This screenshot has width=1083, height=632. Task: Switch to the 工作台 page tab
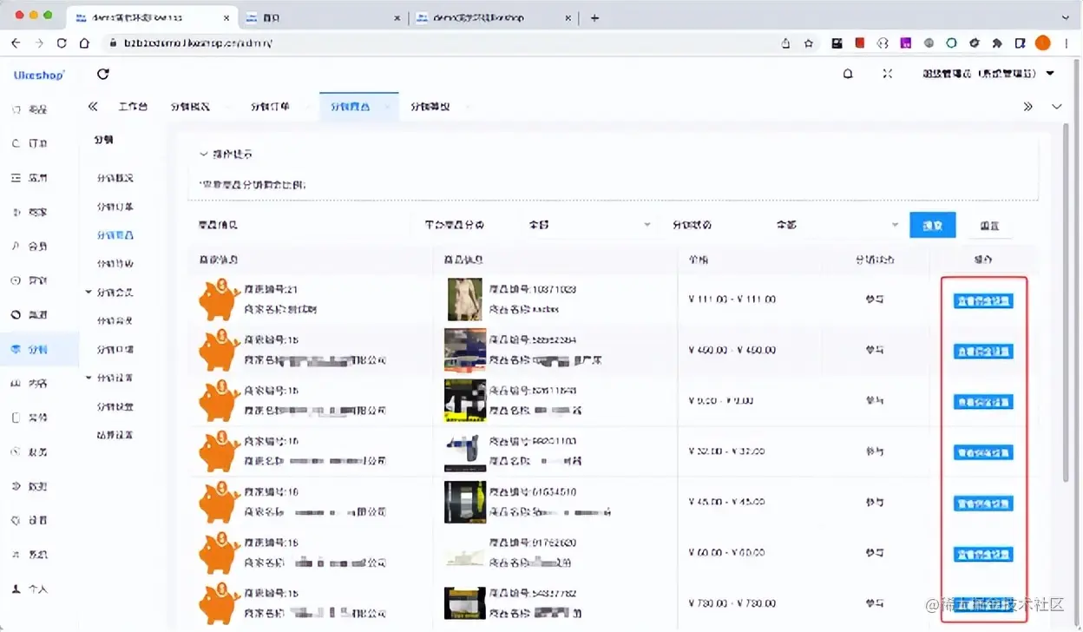(133, 107)
